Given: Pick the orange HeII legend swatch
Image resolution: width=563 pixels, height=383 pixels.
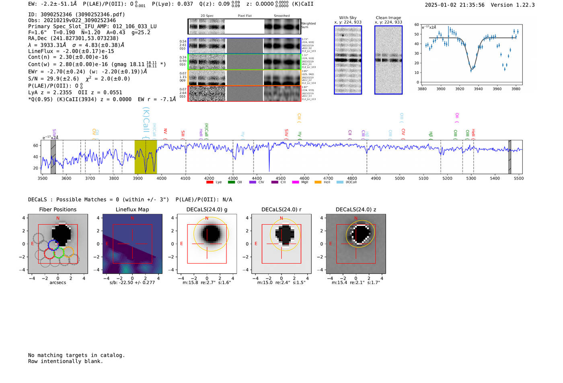Looking at the screenshot, I should (318, 182).
